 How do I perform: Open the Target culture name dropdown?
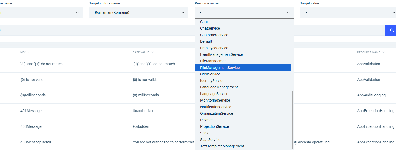(139, 13)
